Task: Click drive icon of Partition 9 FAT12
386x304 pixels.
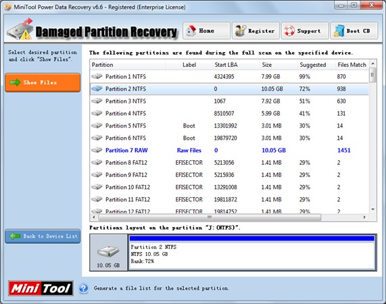Action: point(97,174)
